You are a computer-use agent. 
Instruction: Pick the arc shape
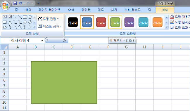pyautogui.click(x=15, y=27)
